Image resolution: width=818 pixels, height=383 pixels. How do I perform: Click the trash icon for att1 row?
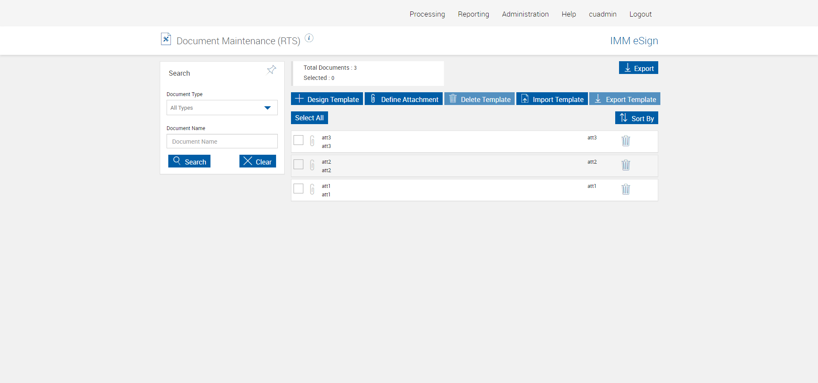click(625, 189)
